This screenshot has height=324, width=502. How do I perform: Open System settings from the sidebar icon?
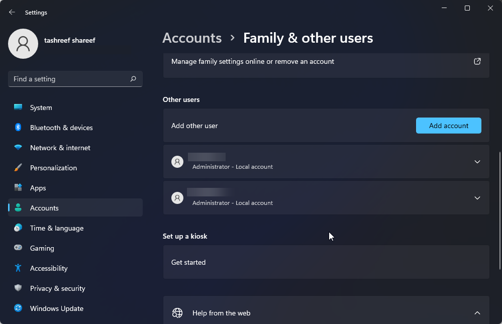(18, 107)
